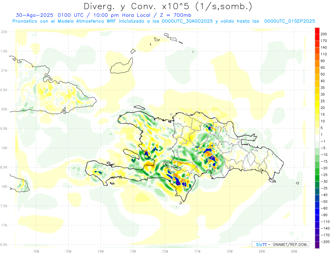Click the "-30" colorbar value
The height and width of the screenshot is (255, 330).
pos(324,182)
